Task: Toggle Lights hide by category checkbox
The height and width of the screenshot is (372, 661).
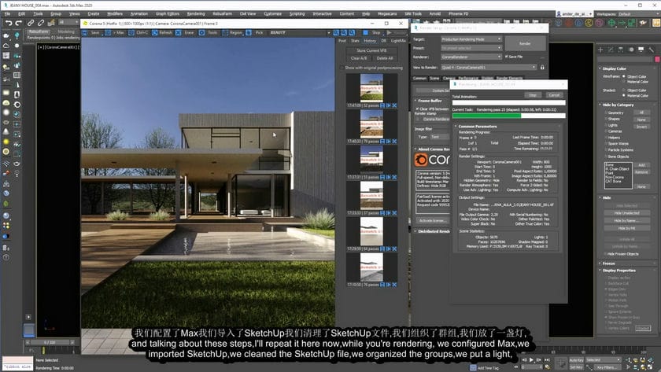Action: point(606,125)
